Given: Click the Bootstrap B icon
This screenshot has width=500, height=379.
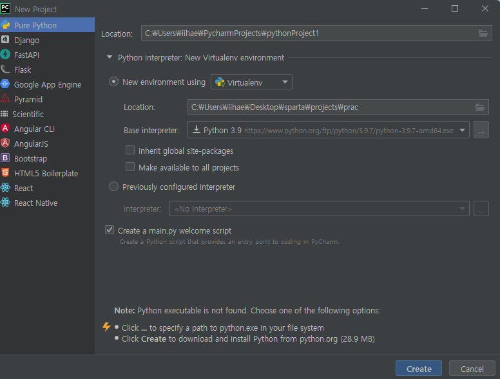Looking at the screenshot, I should coord(5,158).
